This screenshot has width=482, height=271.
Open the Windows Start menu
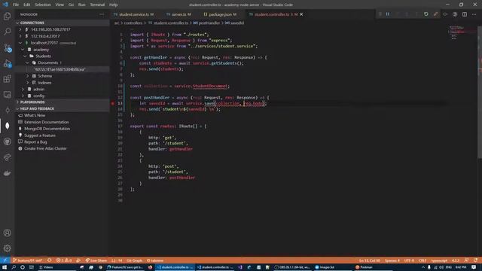[x=5, y=267]
